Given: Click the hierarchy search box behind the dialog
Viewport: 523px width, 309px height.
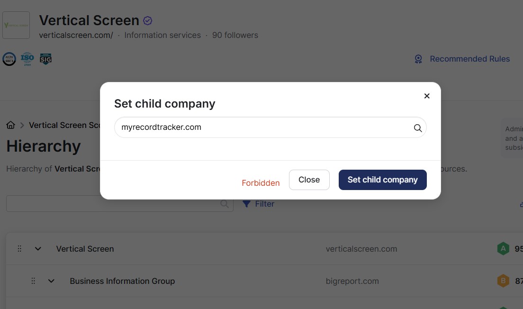Looking at the screenshot, I should click(120, 204).
